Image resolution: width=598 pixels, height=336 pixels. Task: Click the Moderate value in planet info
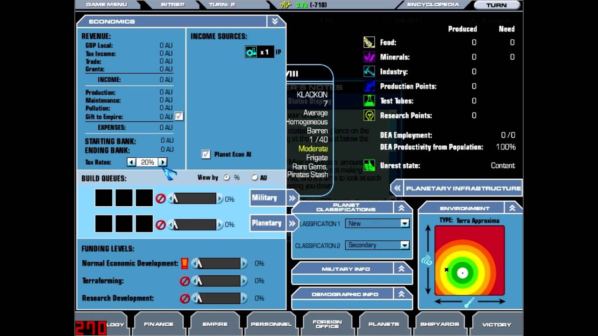coord(313,148)
